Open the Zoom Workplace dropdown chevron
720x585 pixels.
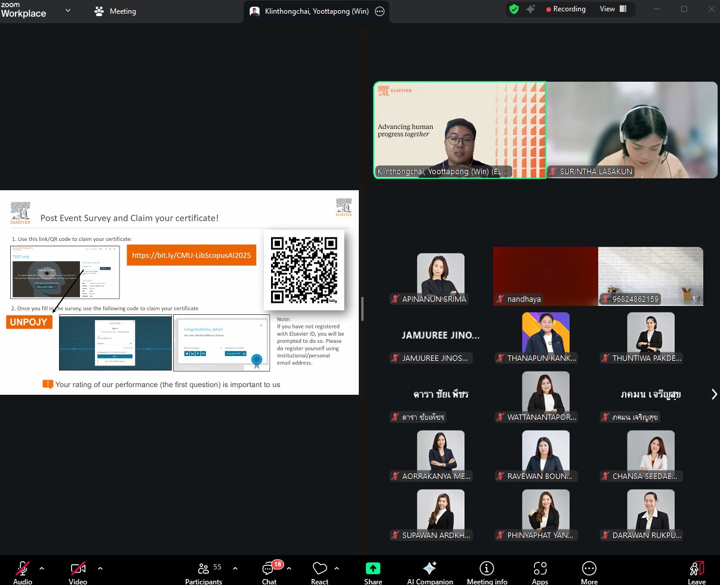coord(68,10)
